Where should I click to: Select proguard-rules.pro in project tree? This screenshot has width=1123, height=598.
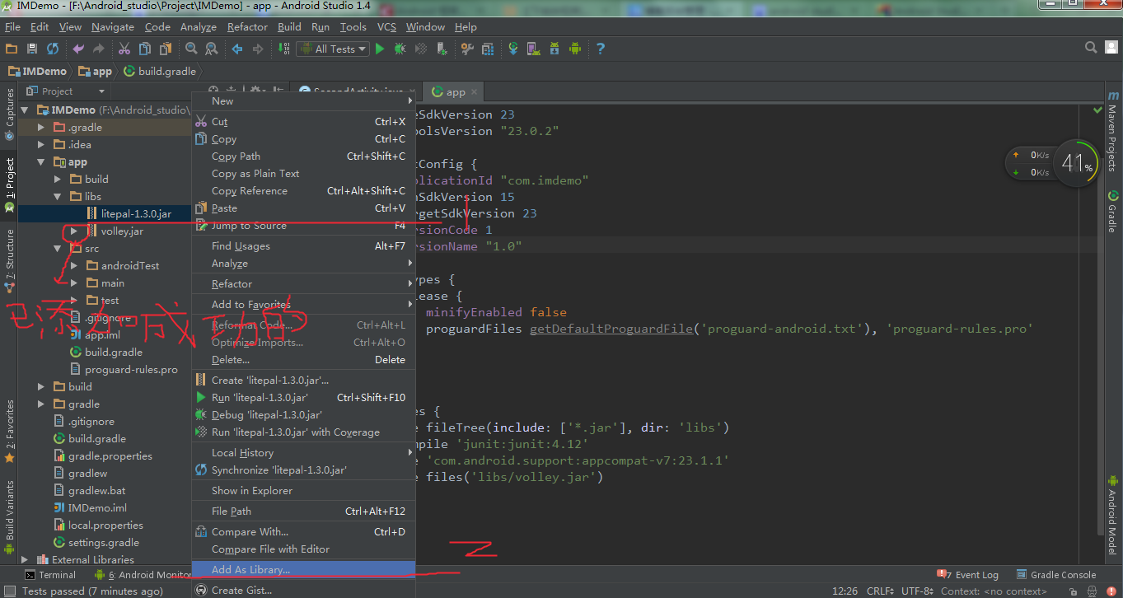[x=131, y=370]
